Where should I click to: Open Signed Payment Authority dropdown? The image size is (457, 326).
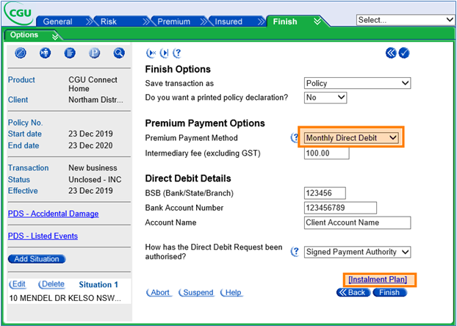(357, 252)
